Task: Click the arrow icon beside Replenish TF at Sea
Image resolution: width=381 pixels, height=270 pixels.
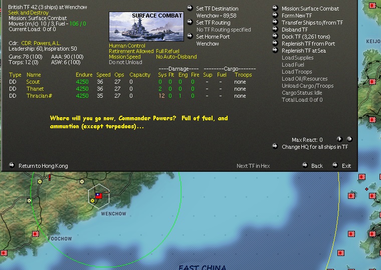Action: coord(275,50)
